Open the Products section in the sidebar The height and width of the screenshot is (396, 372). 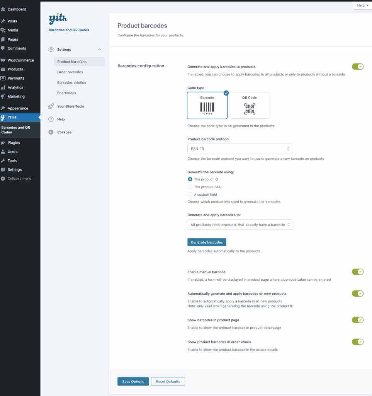tap(15, 69)
